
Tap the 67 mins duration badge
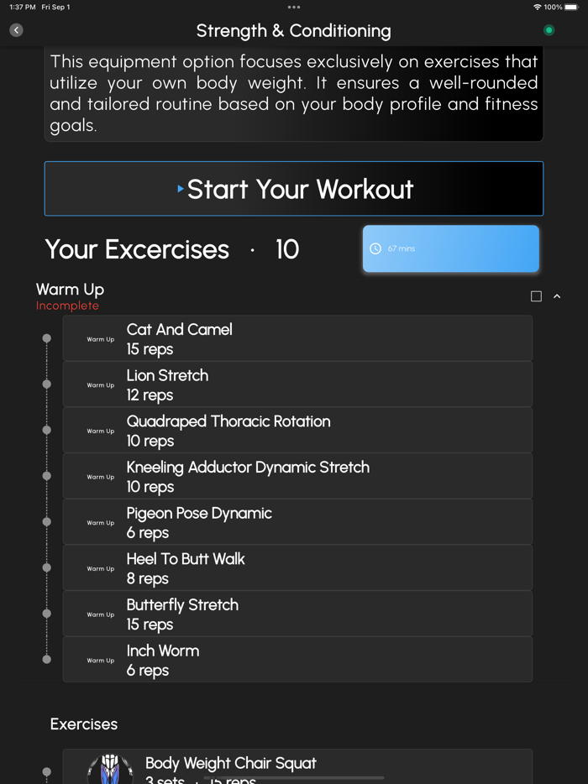(x=450, y=248)
